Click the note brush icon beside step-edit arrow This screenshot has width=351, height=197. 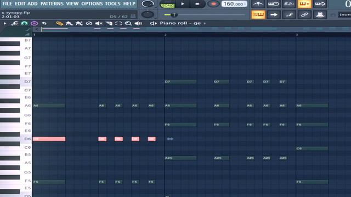[x=289, y=15]
